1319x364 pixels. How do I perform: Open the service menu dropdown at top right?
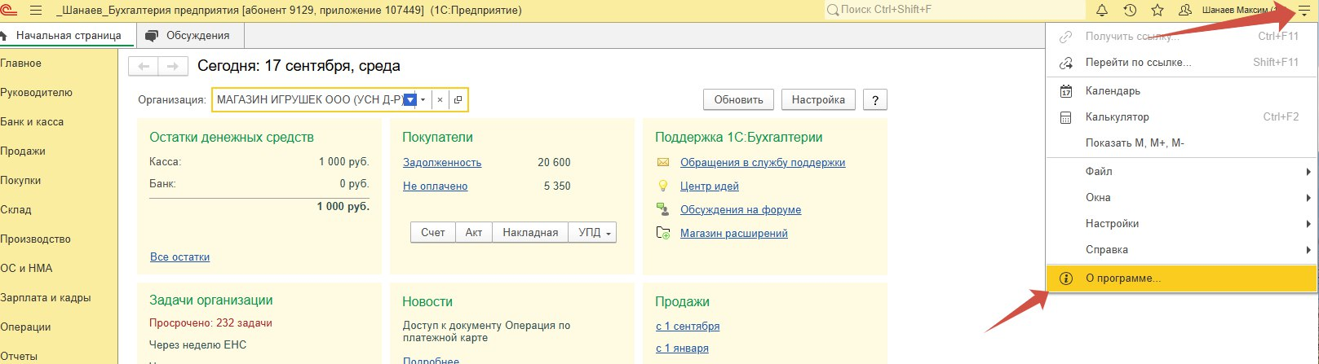(1304, 11)
